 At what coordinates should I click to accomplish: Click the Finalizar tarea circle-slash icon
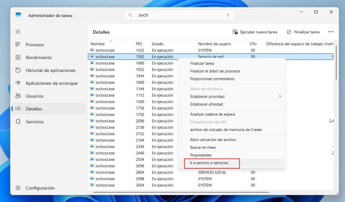289,32
